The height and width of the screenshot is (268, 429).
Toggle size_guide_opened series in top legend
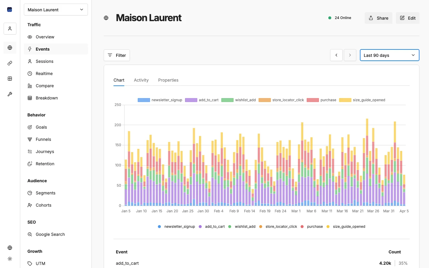pos(362,100)
